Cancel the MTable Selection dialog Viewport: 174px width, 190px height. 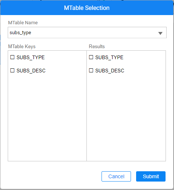116,176
